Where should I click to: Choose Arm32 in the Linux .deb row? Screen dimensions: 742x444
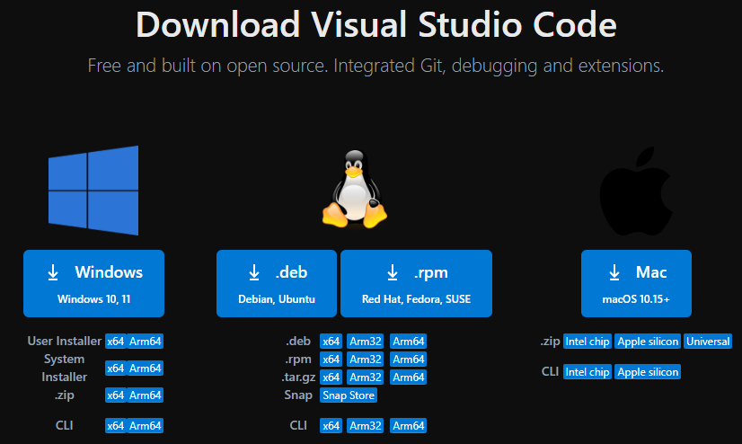click(x=366, y=342)
